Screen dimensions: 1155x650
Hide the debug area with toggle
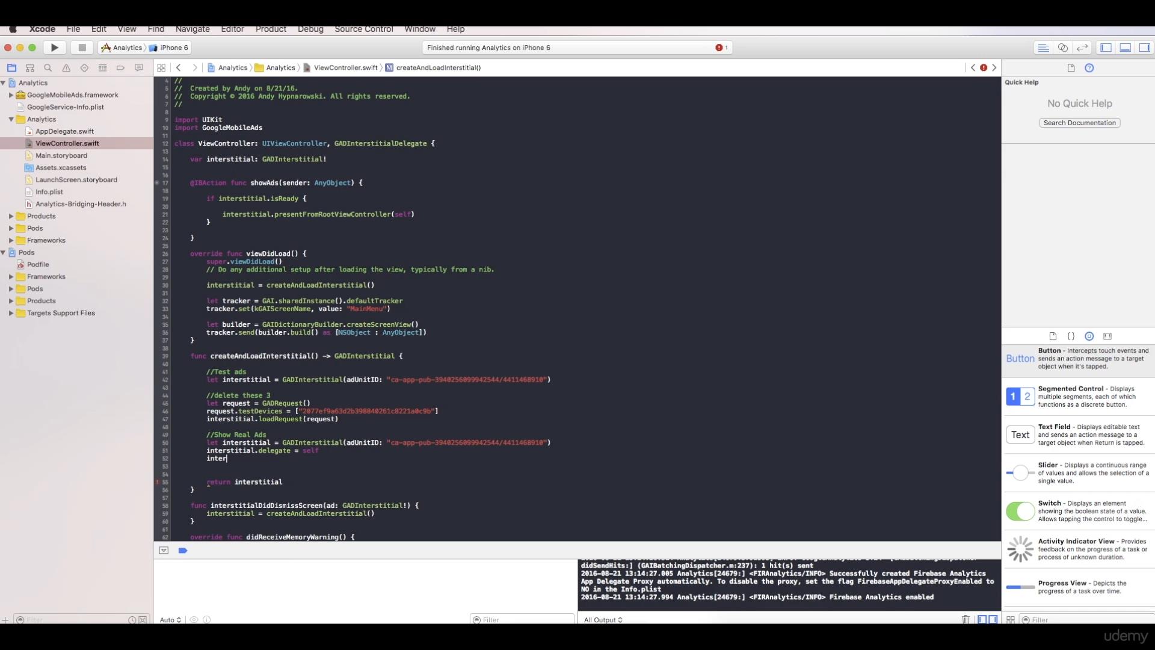[x=164, y=551]
